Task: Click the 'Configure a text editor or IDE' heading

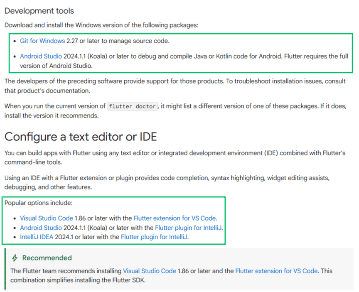Action: point(81,137)
